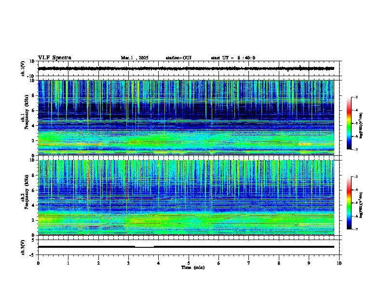Click the "-4" label on ch.1 color bar
The width and height of the screenshot is (382, 295).
[356, 110]
